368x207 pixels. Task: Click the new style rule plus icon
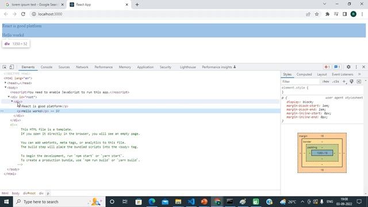344,82
